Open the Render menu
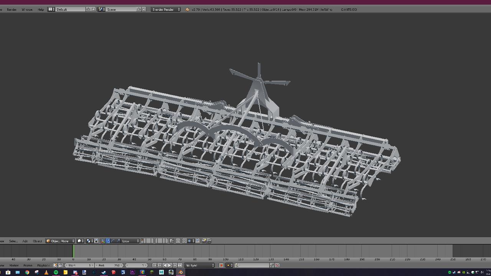The height and width of the screenshot is (276, 491). tap(12, 9)
